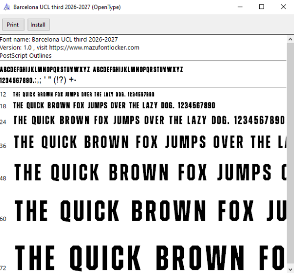Click the '48' size label
This screenshot has height=273, width=294.
[3, 178]
